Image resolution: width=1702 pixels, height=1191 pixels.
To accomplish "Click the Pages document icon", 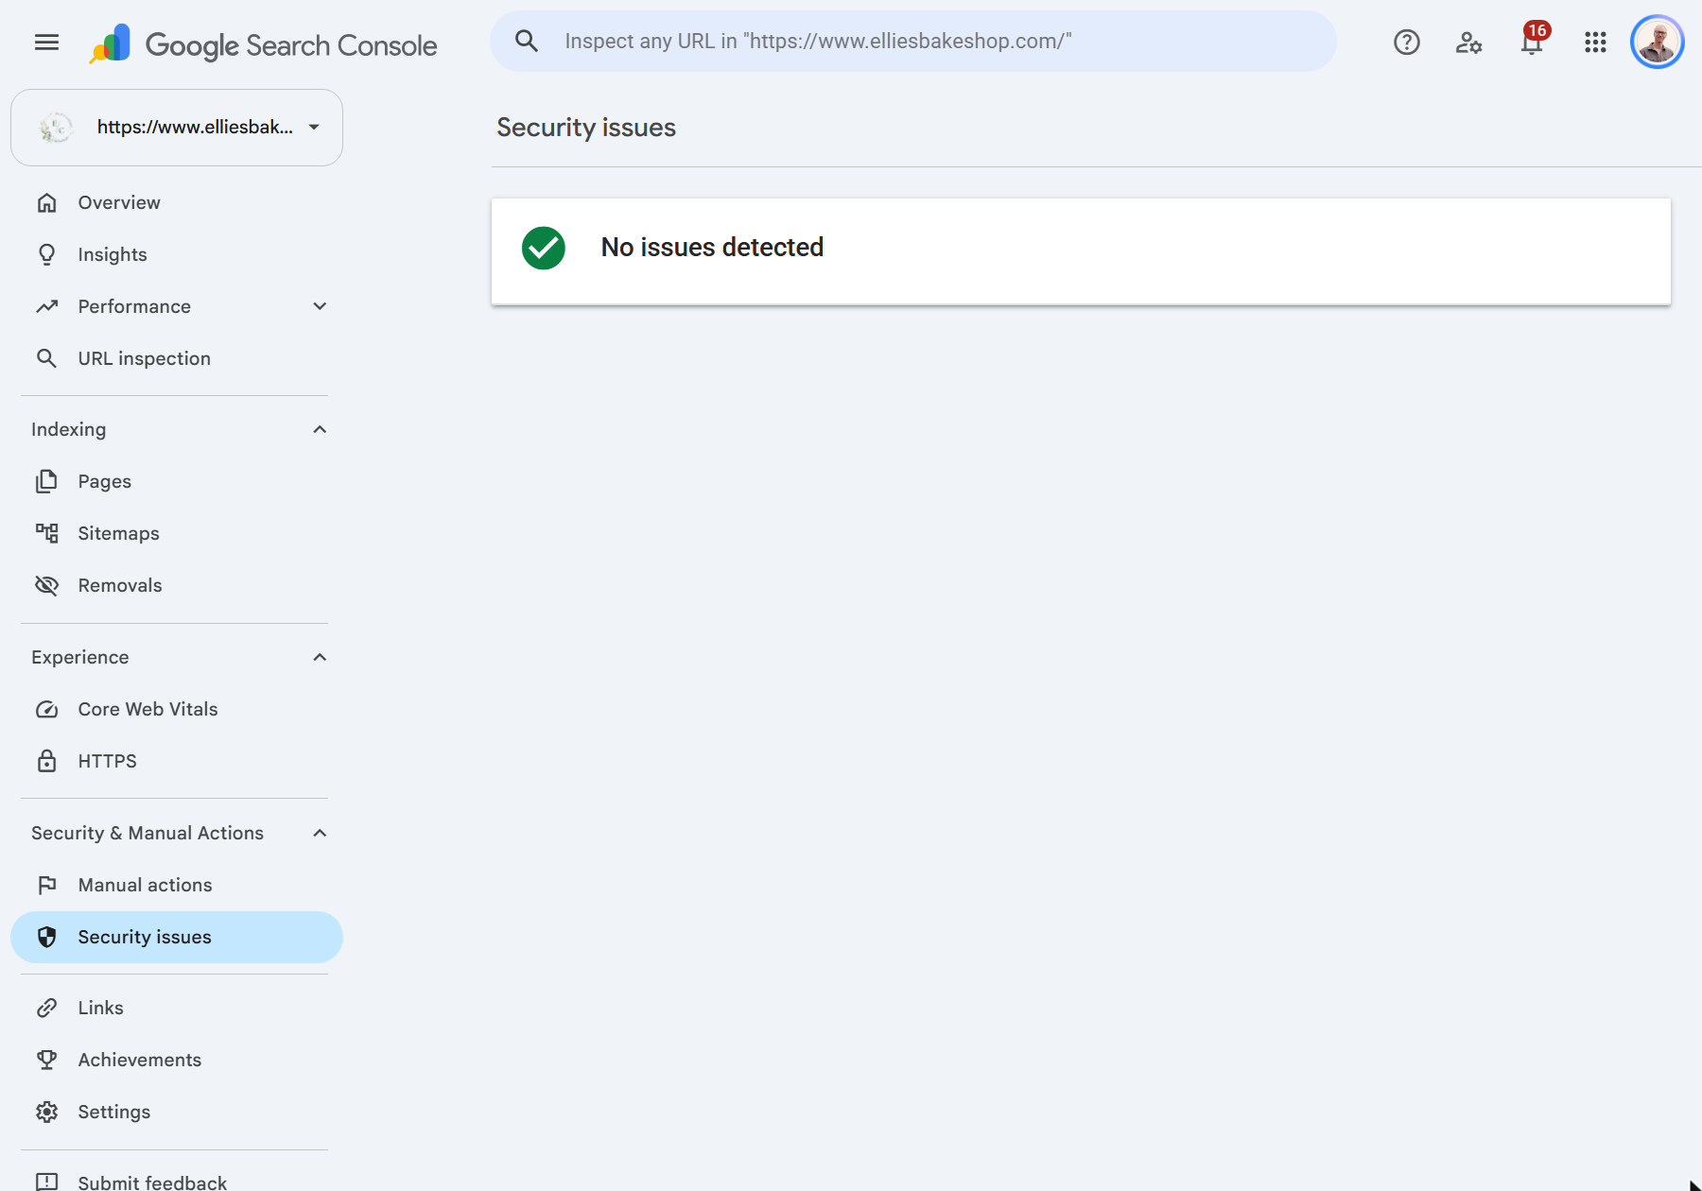I will pos(46,482).
